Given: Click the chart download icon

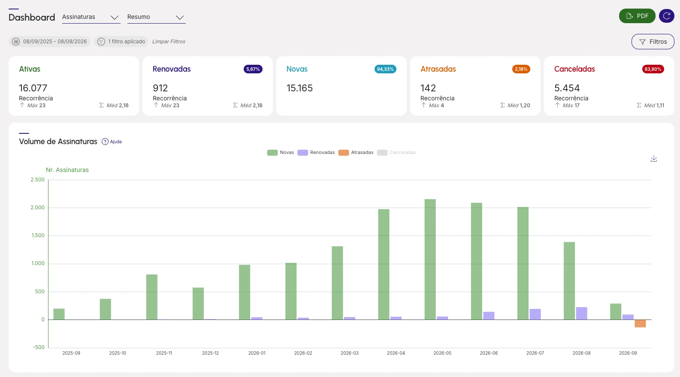Looking at the screenshot, I should [654, 159].
